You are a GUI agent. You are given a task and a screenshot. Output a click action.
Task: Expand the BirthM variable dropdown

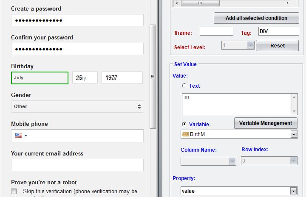pyautogui.click(x=293, y=134)
